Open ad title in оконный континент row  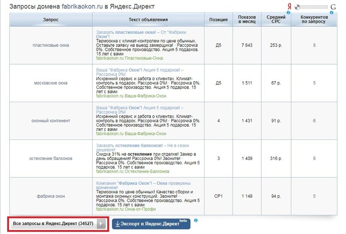coord(140,110)
